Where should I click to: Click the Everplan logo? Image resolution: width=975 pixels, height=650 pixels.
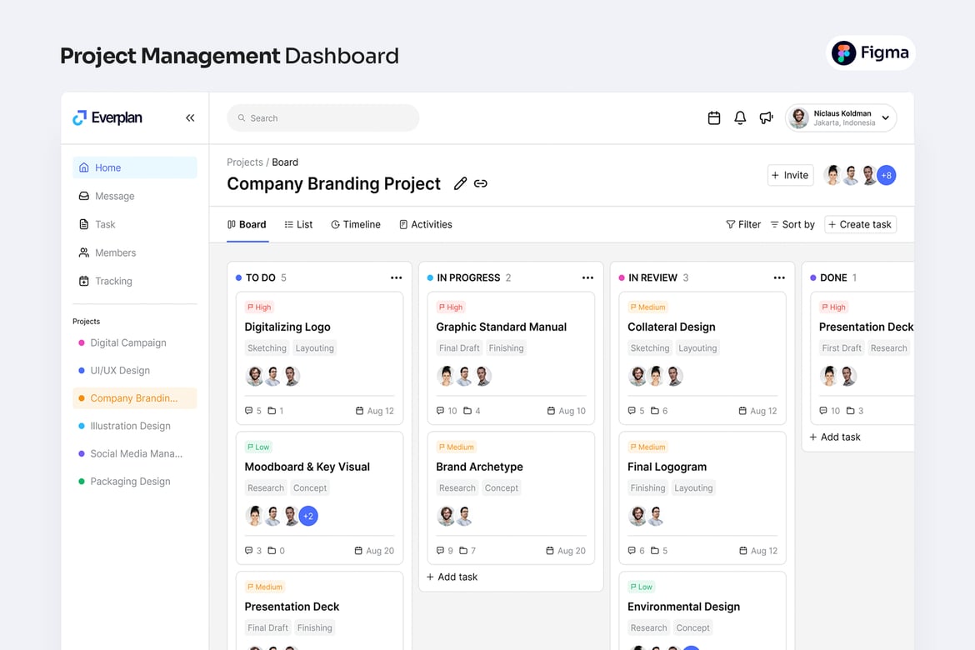click(x=107, y=117)
